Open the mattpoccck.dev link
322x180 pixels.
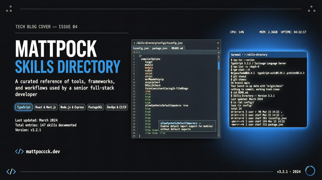43,151
